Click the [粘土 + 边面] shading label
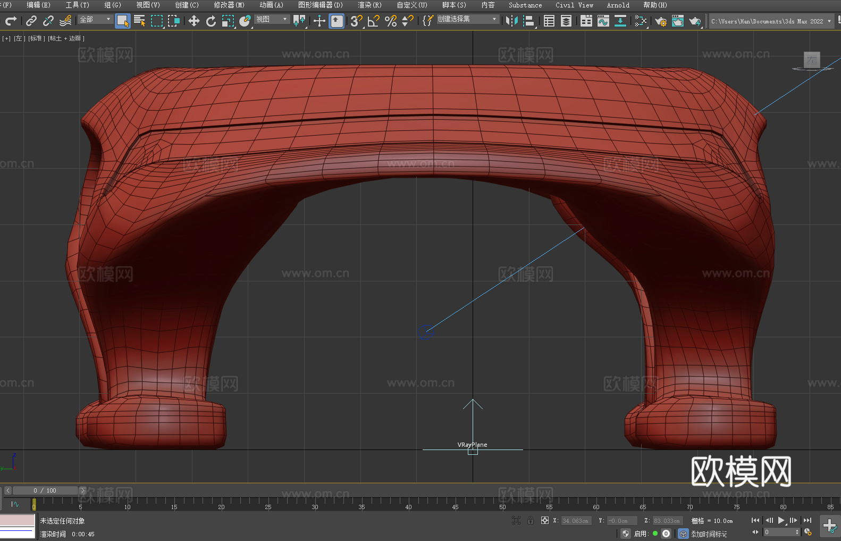This screenshot has width=841, height=541. 66,38
